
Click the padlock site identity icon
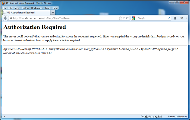[11, 18]
